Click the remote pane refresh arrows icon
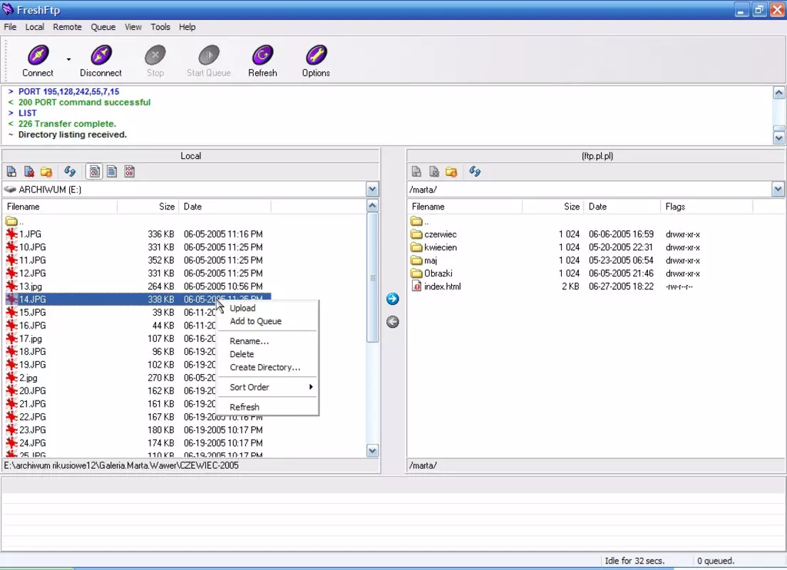Image resolution: width=787 pixels, height=570 pixels. pyautogui.click(x=475, y=172)
